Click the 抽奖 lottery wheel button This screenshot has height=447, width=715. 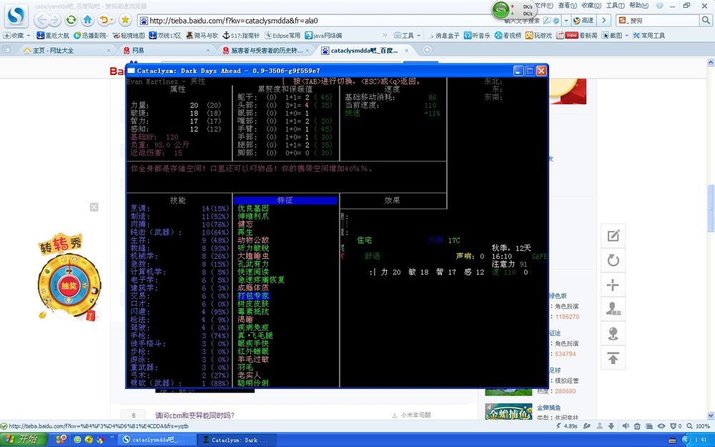69,286
